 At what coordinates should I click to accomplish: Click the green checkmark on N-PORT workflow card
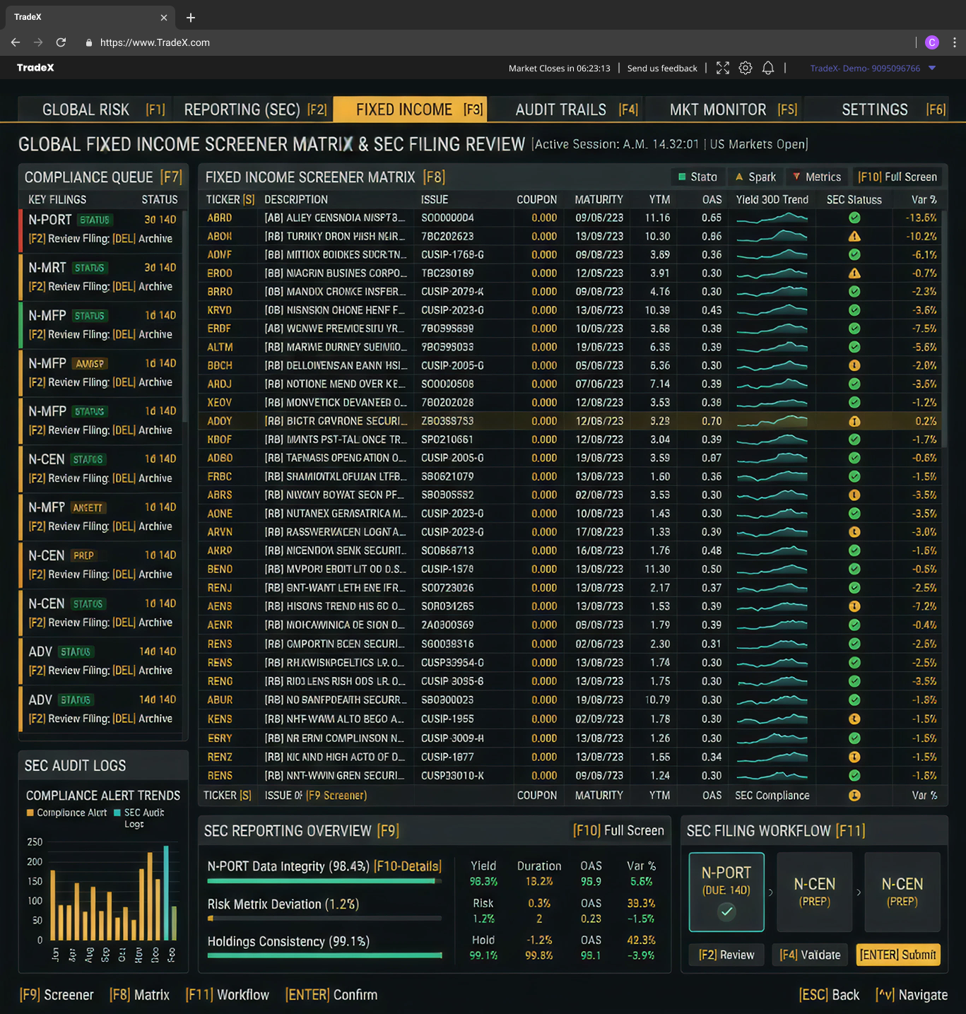click(x=726, y=912)
